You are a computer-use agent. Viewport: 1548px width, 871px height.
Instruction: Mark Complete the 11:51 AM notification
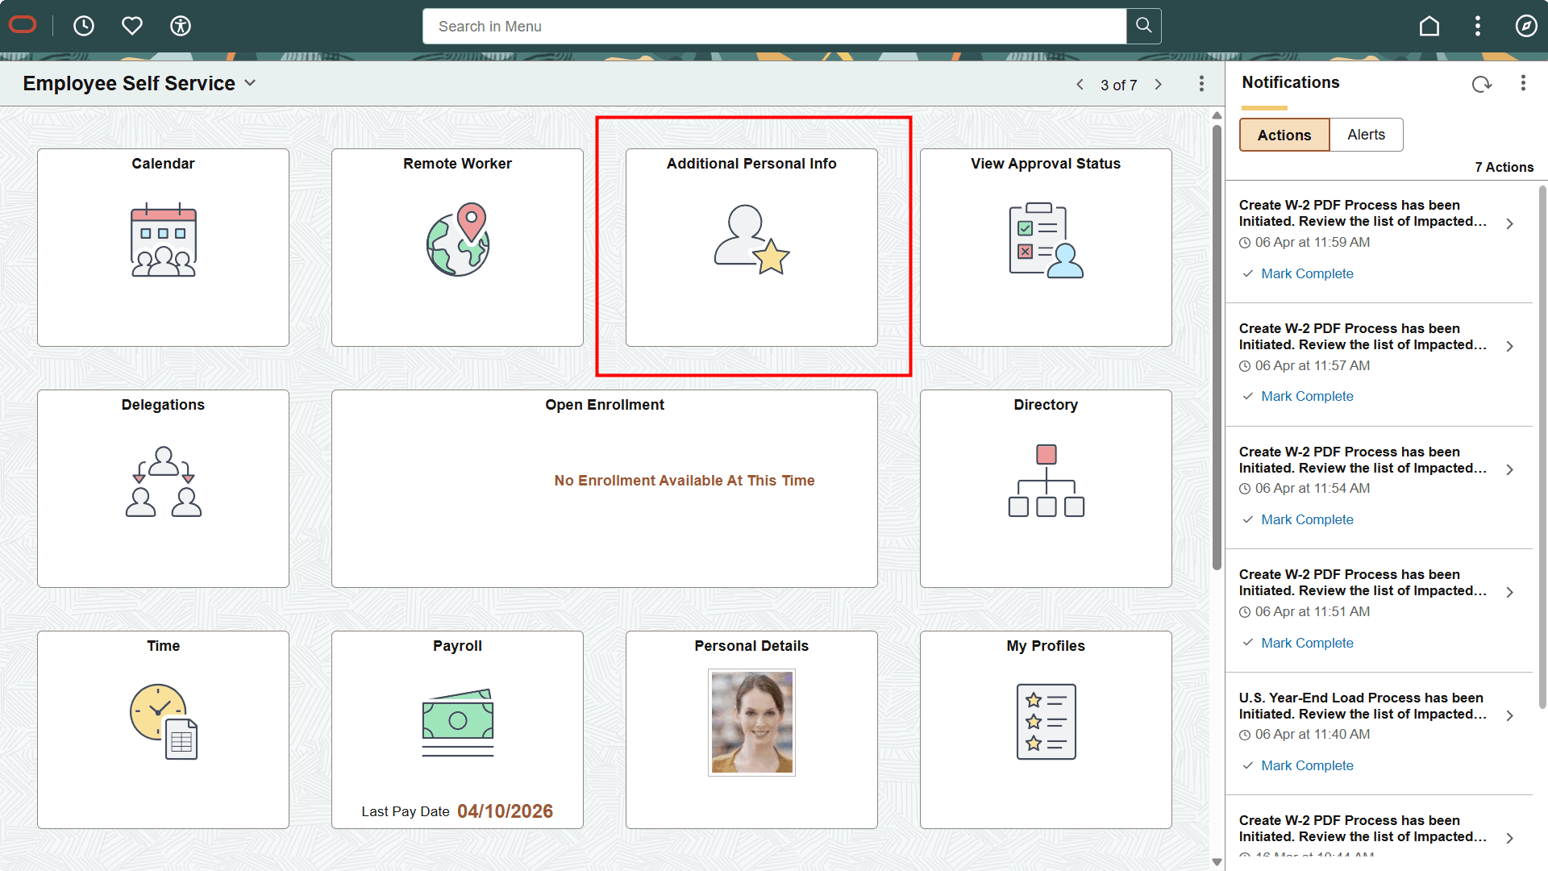(1306, 643)
